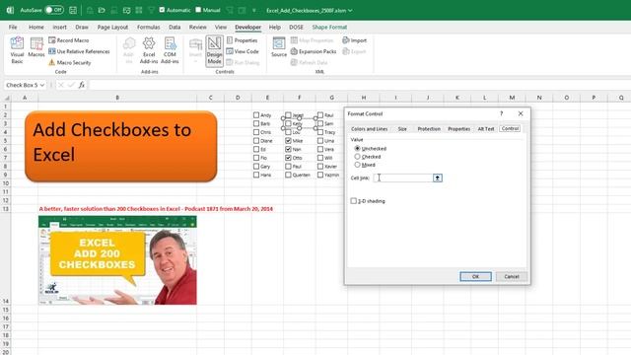Click the red Podcast 1871 text
The image size is (631, 355).
coord(156,209)
